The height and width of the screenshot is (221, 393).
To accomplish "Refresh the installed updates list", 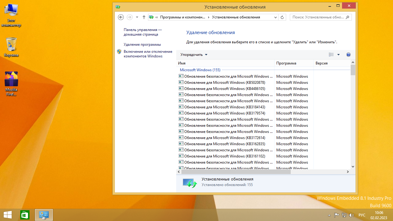I will tap(282, 17).
